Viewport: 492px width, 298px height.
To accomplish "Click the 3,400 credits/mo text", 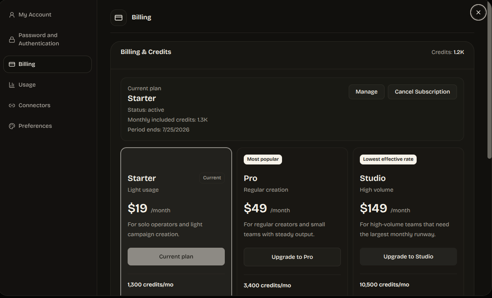I will [x=267, y=286].
